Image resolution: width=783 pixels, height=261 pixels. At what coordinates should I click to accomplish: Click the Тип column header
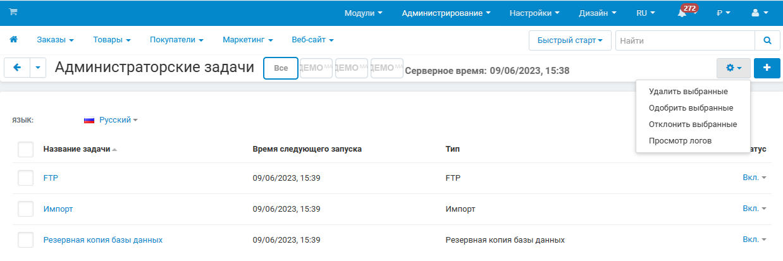[x=453, y=149]
